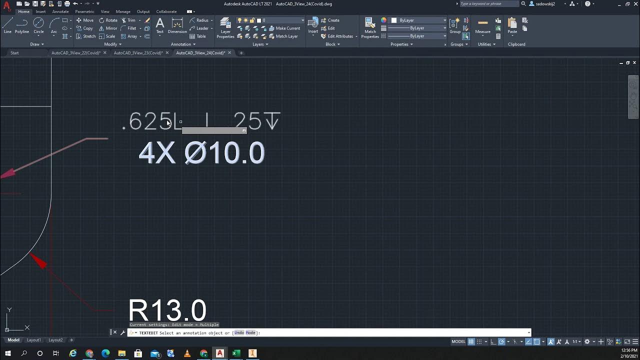Open the lineweight ByLayer dropdown

pyautogui.click(x=417, y=28)
